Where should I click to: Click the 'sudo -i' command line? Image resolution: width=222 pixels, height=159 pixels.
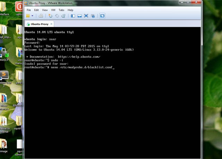coord(44,60)
